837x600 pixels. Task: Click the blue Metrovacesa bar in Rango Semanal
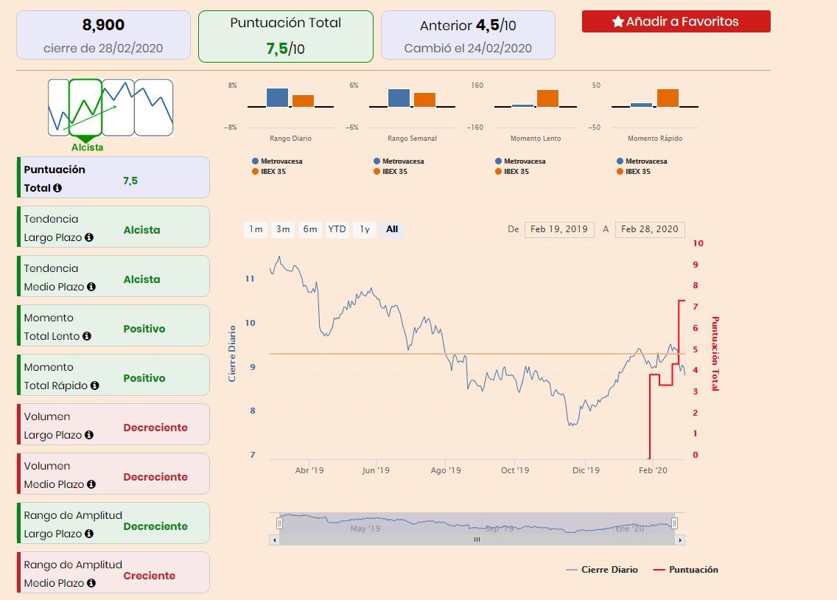(399, 98)
